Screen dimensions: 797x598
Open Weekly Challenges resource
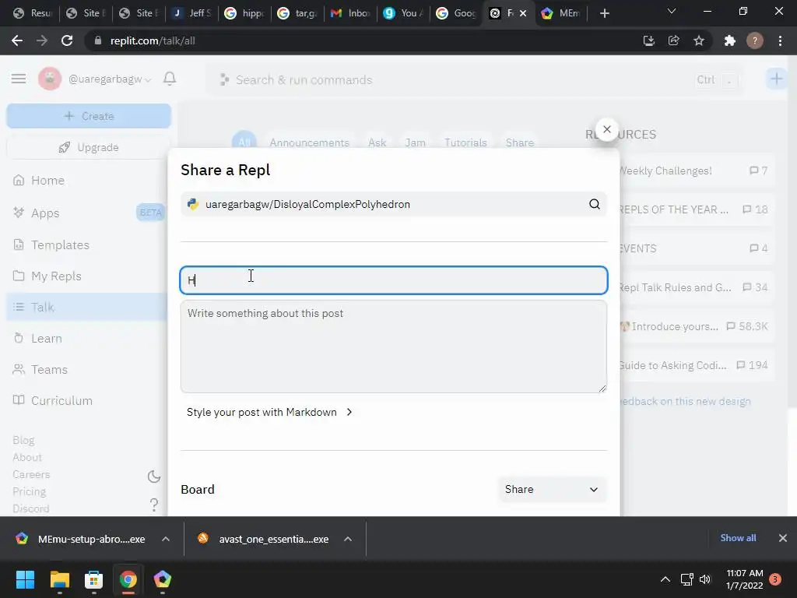693,171
